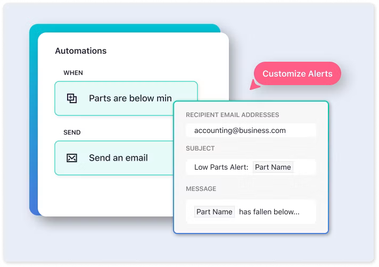This screenshot has width=379, height=267.
Task: Click the Subject field with Low Parts Alert
Action: coord(251,167)
